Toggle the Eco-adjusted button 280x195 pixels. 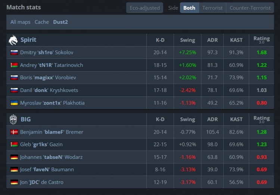144,8
